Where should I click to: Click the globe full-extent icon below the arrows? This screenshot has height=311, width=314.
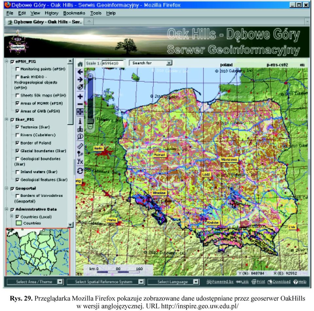80,87
